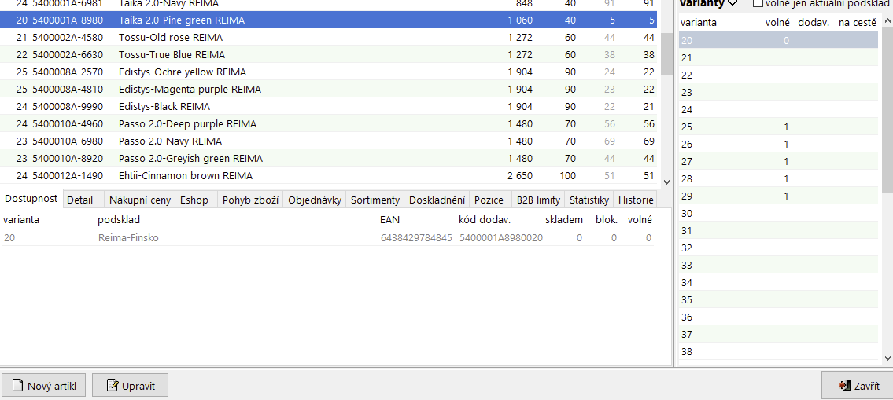The width and height of the screenshot is (893, 400).
Task: Click the exit door icon on Zavřít
Action: point(843,386)
